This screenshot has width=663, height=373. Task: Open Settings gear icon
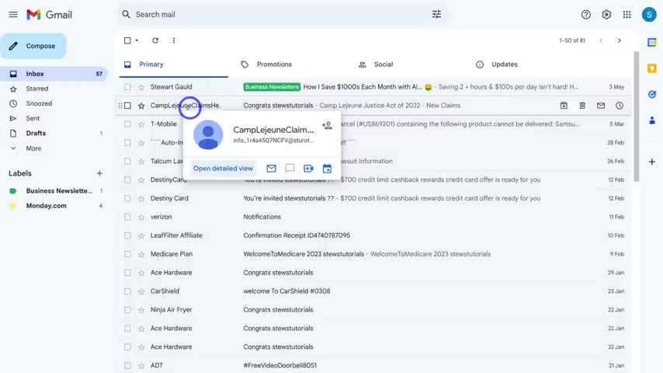(606, 15)
